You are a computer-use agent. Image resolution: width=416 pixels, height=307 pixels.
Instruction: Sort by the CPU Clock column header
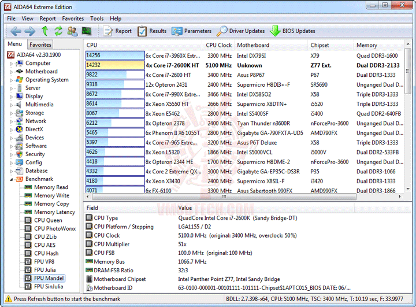point(218,45)
